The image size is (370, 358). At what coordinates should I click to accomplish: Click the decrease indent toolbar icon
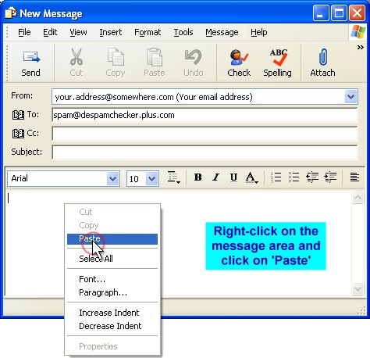coord(312,177)
